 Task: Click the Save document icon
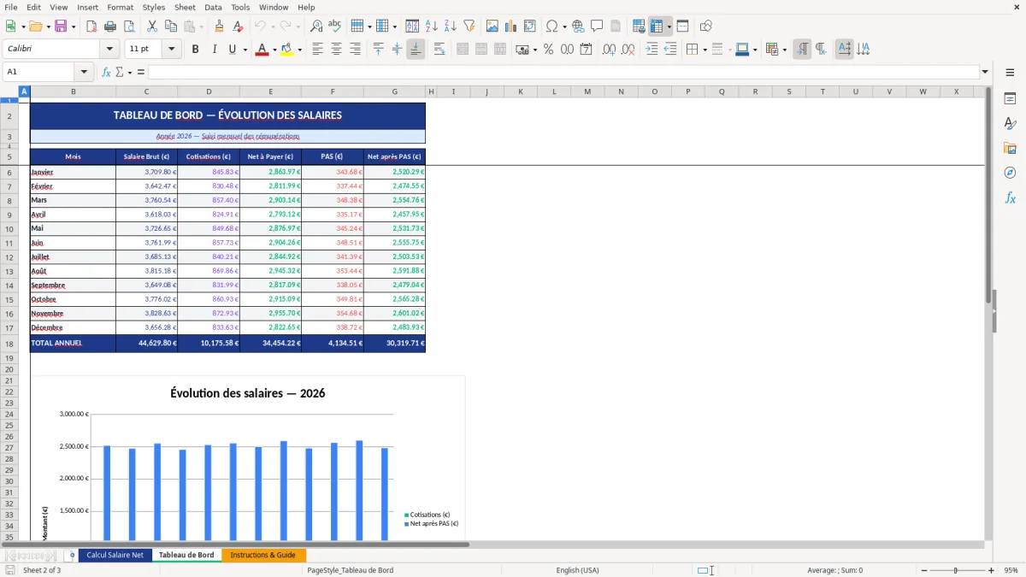[62, 26]
